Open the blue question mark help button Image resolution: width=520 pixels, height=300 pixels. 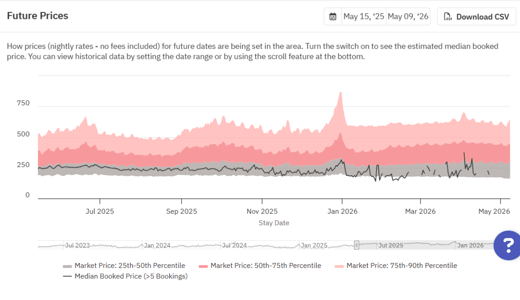click(x=508, y=245)
